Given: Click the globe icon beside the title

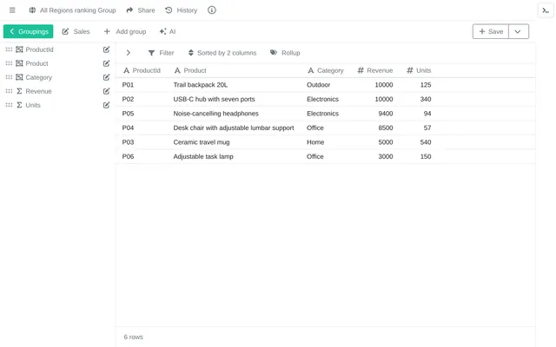Looking at the screenshot, I should click(32, 10).
